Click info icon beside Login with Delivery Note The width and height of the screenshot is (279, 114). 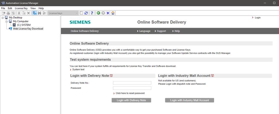(111, 76)
